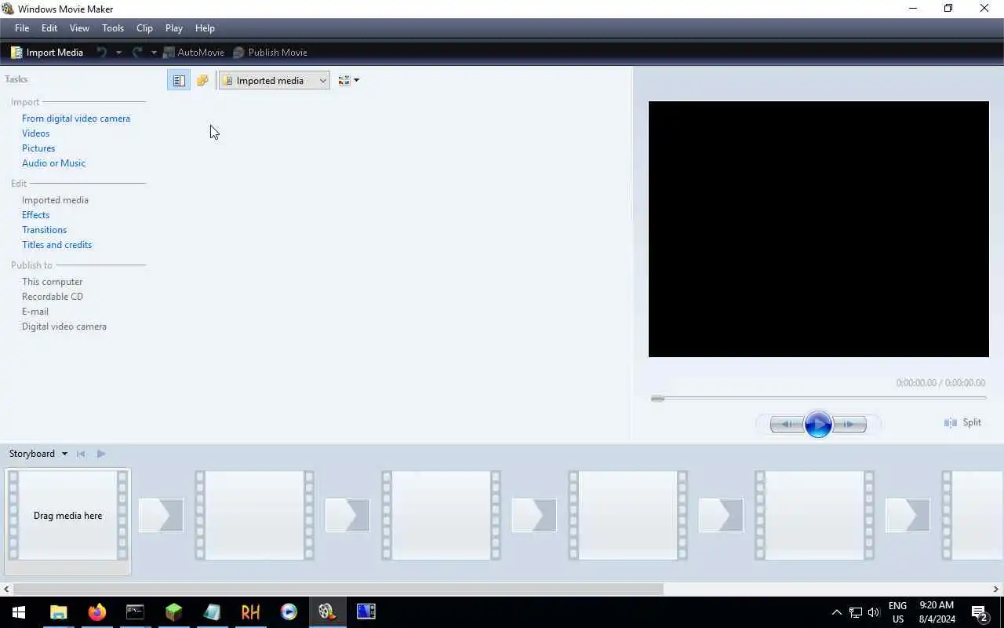Open the media player taskbar icon

[x=289, y=612]
